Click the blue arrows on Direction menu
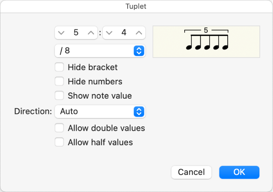The width and height of the screenshot is (273, 192). pos(138,111)
